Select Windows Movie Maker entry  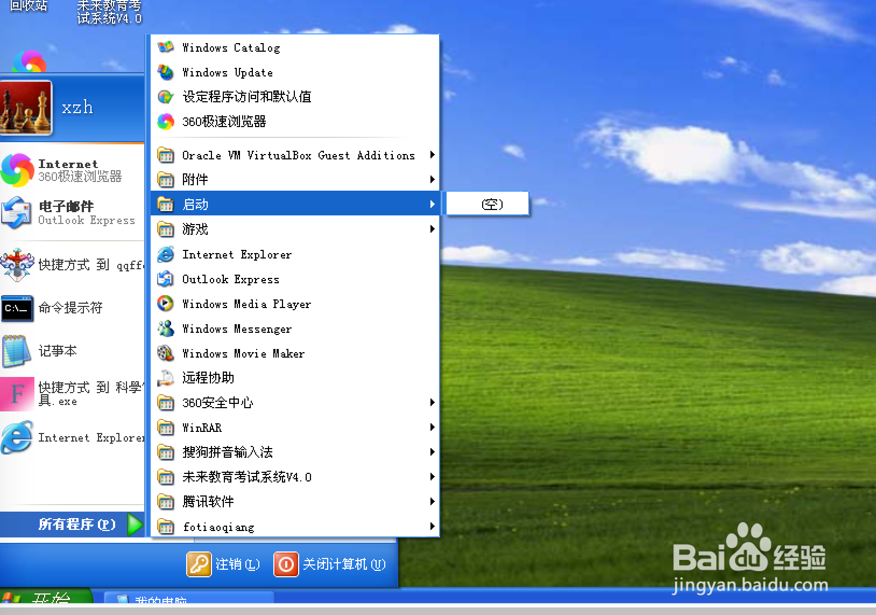295,353
